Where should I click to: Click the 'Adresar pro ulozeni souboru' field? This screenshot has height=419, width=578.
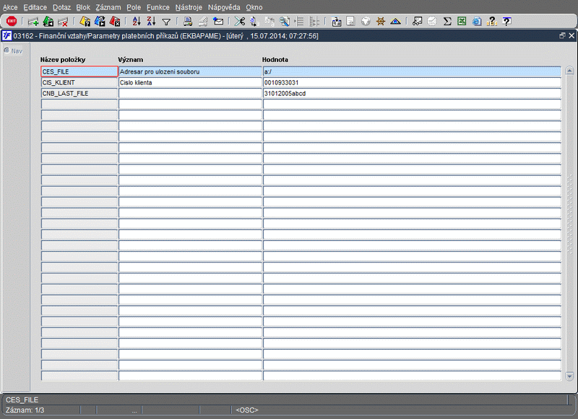[x=190, y=71]
